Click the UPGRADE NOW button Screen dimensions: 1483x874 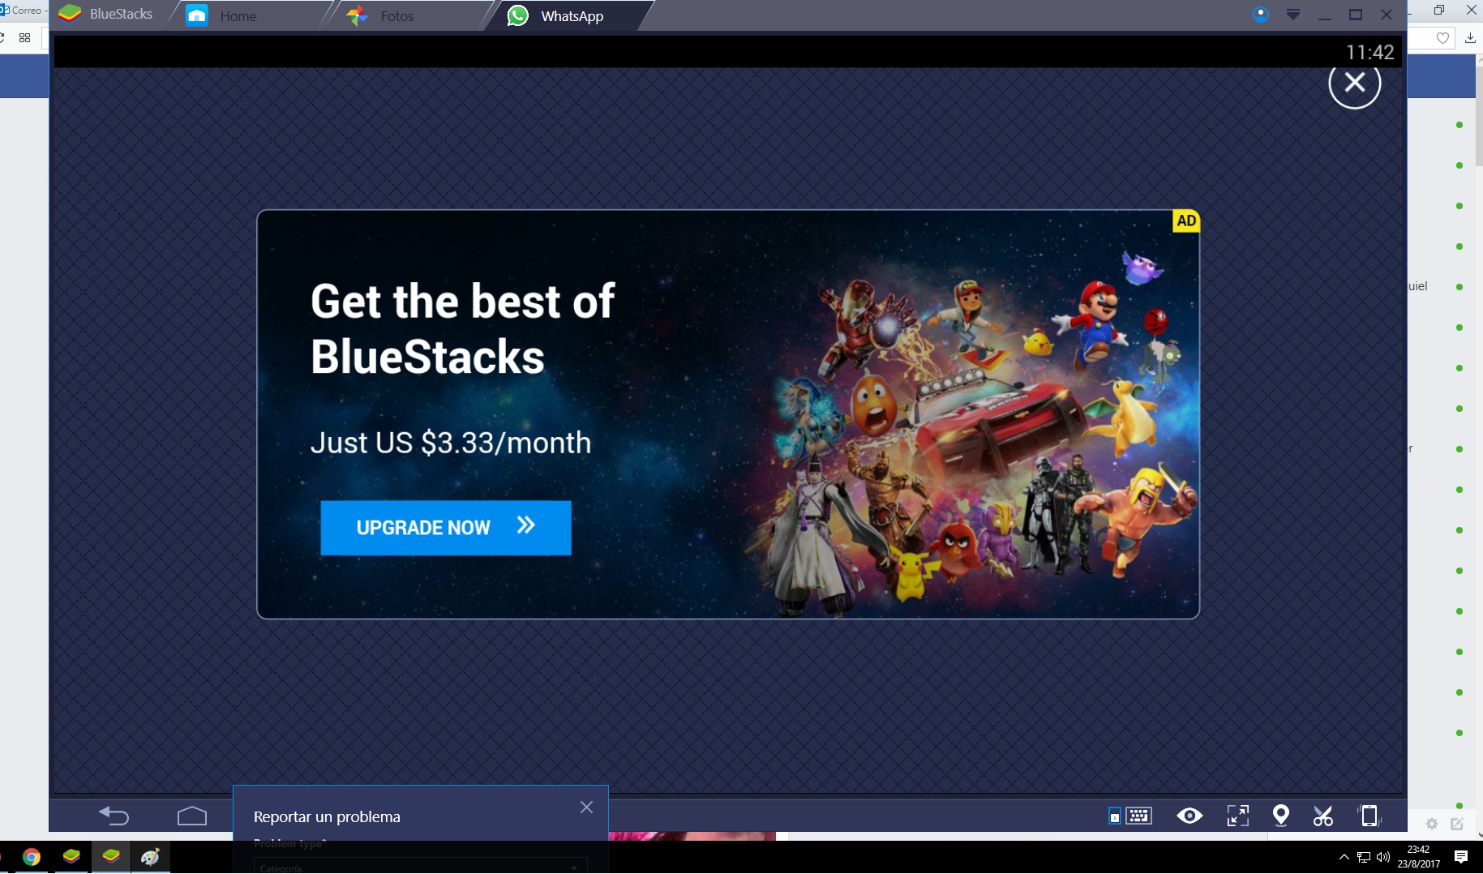click(x=445, y=528)
